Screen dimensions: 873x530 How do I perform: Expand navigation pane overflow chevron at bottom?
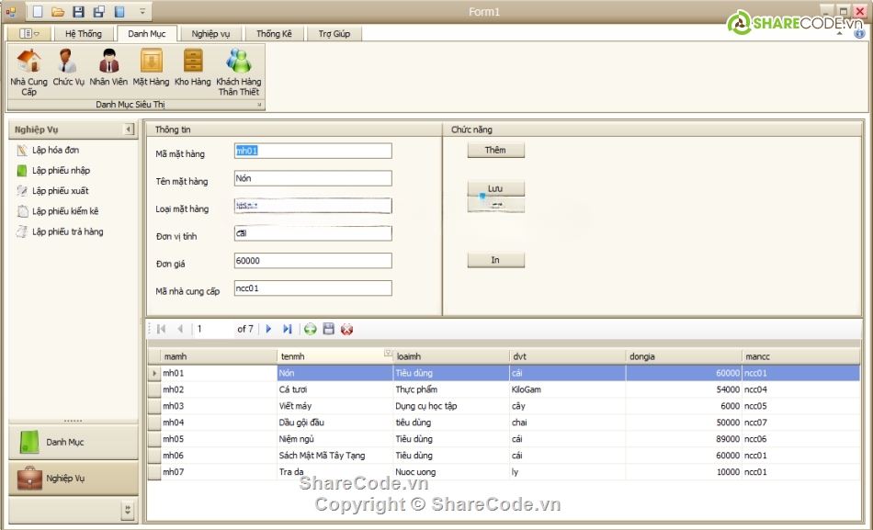click(x=128, y=510)
